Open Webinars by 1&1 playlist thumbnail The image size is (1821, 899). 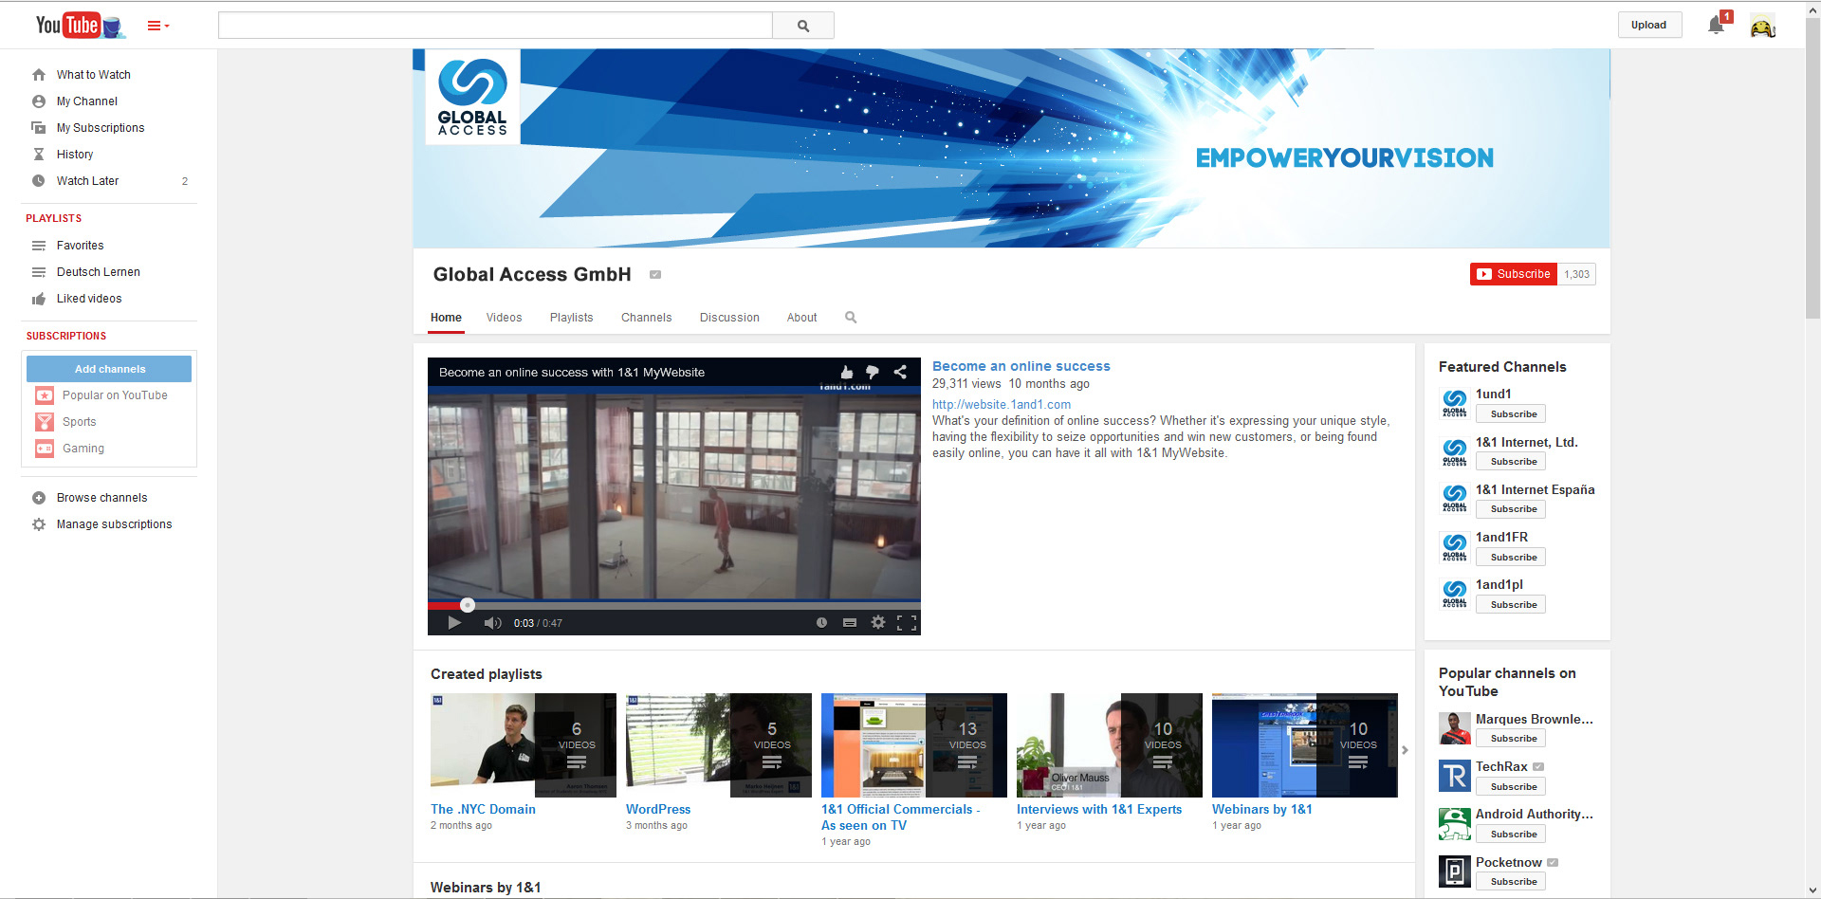tap(1305, 745)
